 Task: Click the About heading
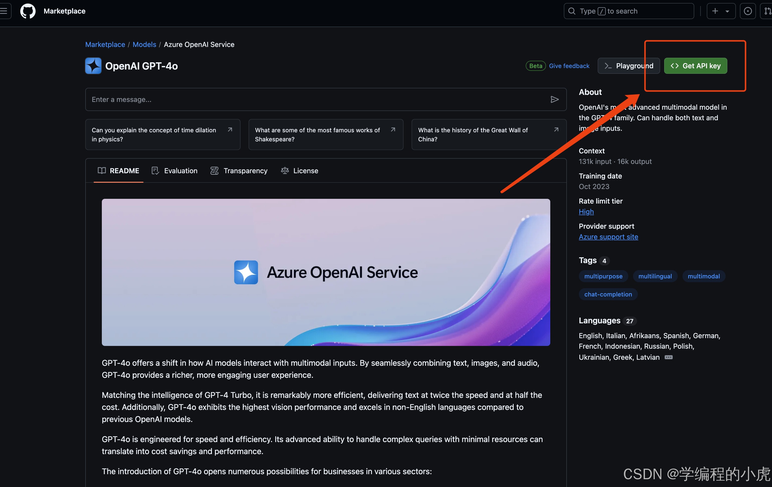tap(590, 92)
